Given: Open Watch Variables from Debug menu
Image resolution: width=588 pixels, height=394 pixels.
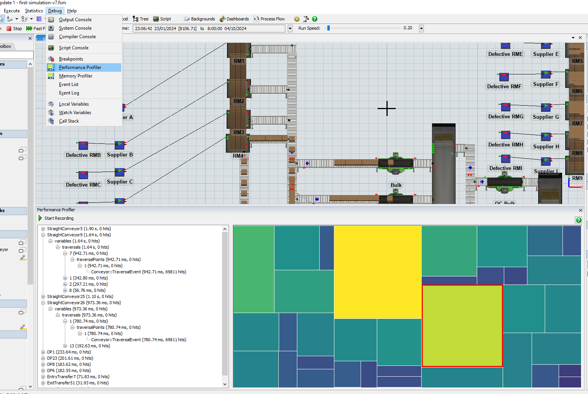Looking at the screenshot, I should coord(75,113).
